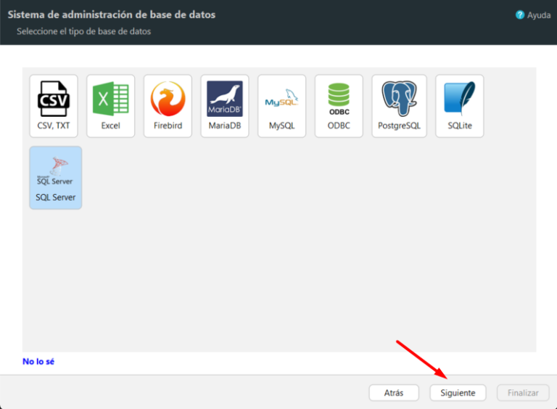This screenshot has height=409, width=557.
Task: Select the highlighted SQL Server tile
Action: pos(56,178)
